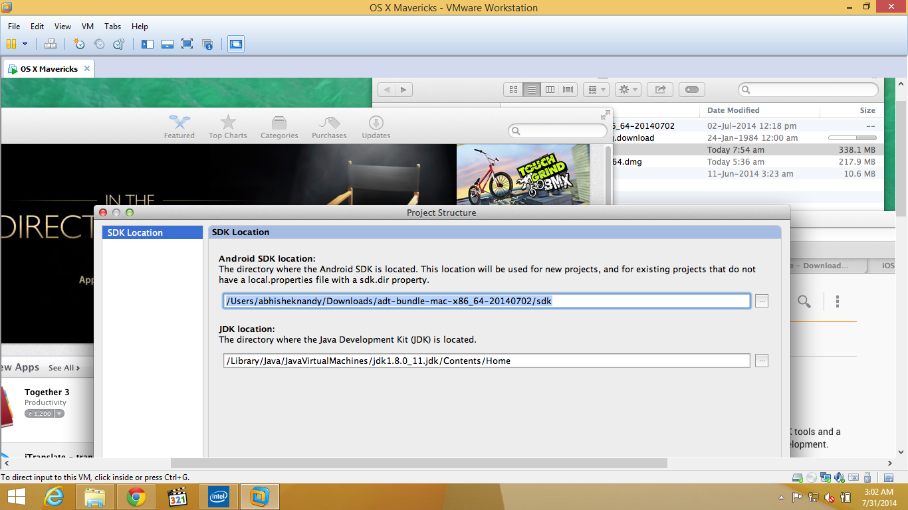Select SDK Location in the left list
The height and width of the screenshot is (510, 908).
[x=152, y=232]
